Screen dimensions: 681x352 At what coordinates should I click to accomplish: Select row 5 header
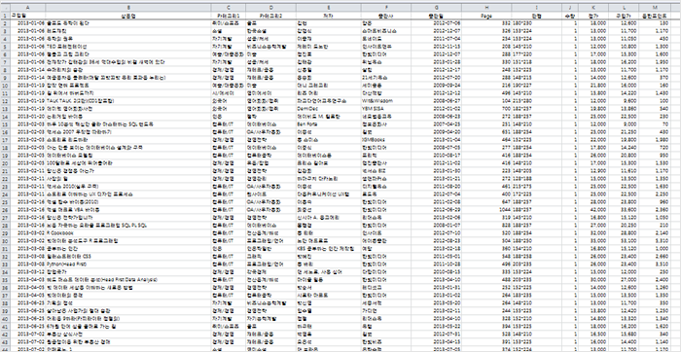[x=5, y=46]
